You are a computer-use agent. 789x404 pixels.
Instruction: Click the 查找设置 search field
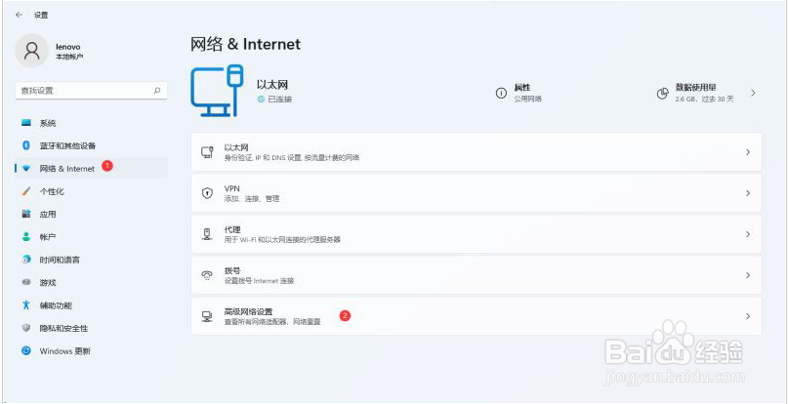[x=91, y=91]
